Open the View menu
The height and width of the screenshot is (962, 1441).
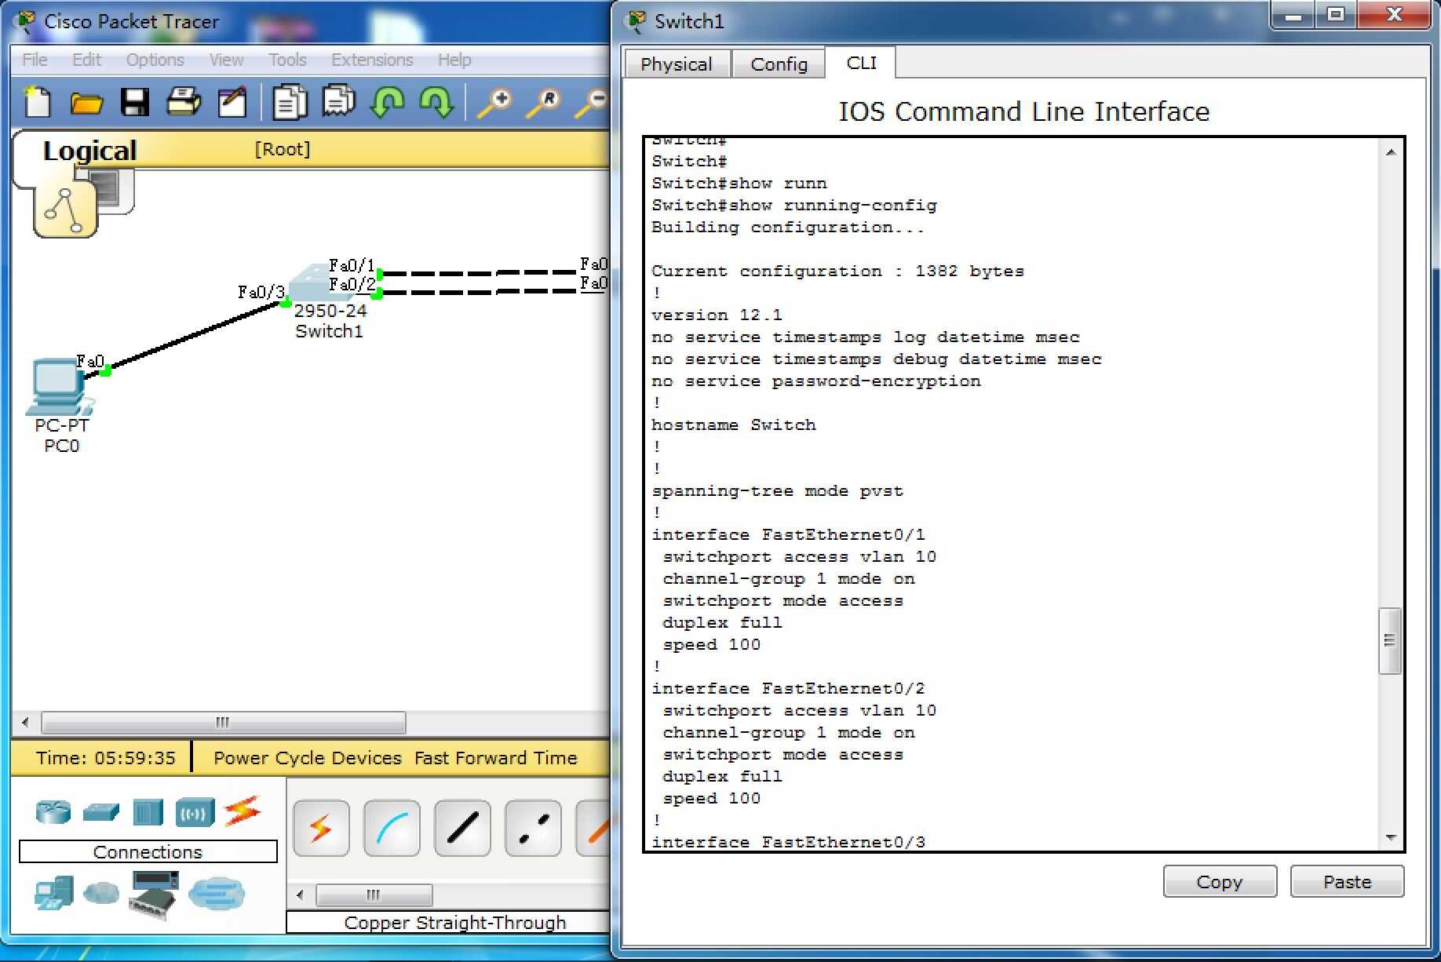(x=226, y=60)
